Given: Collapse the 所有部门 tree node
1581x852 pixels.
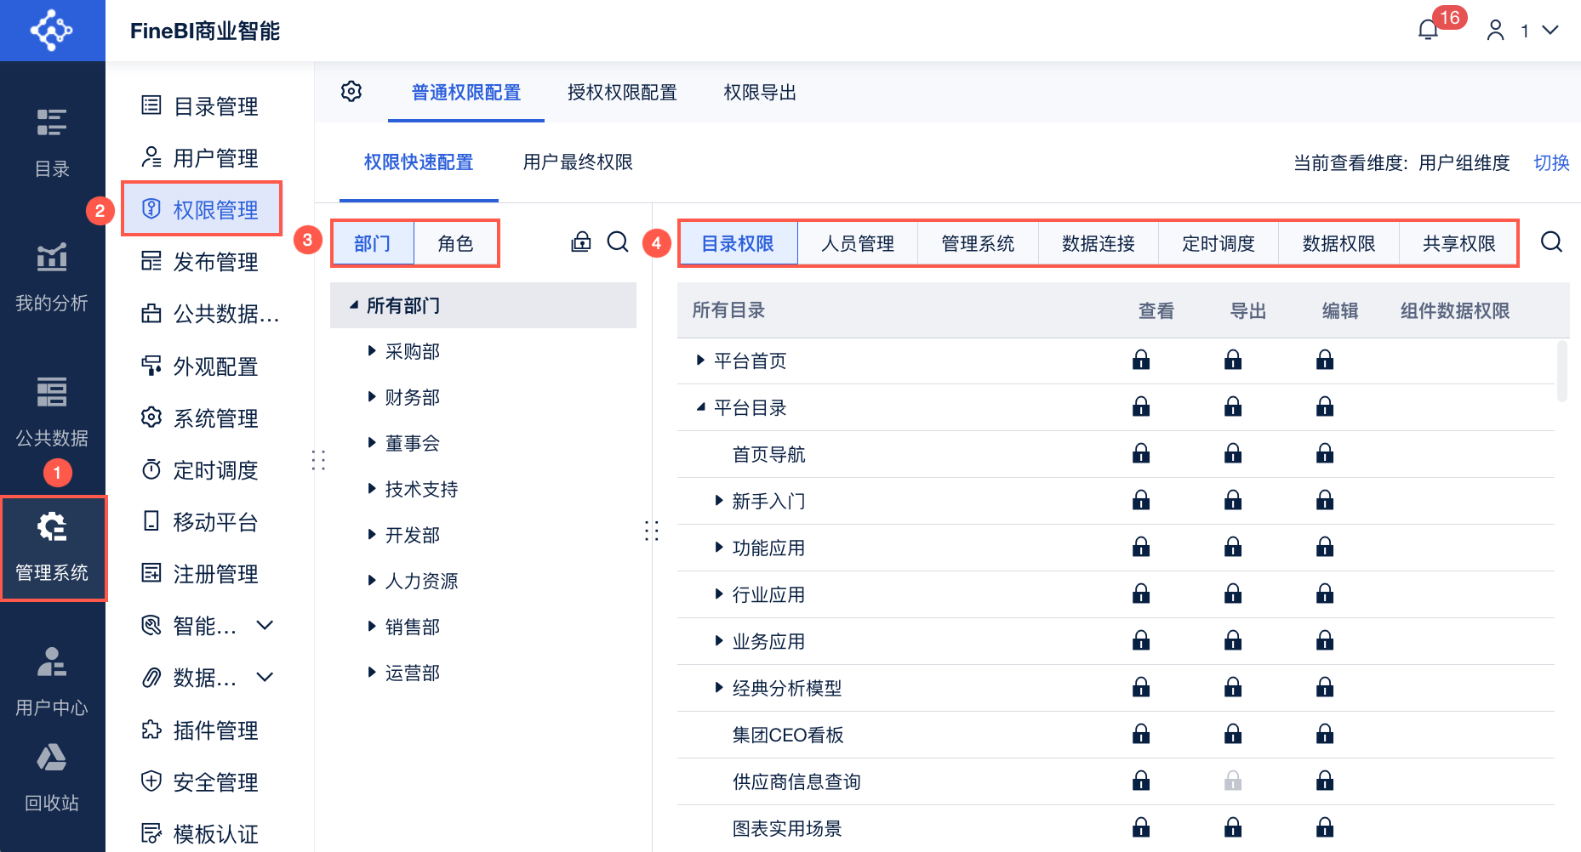Looking at the screenshot, I should pos(354,305).
